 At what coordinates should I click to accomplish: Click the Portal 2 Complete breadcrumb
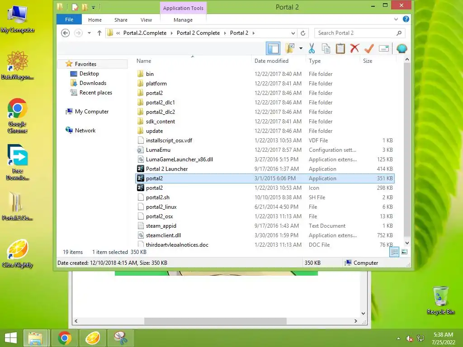(198, 33)
